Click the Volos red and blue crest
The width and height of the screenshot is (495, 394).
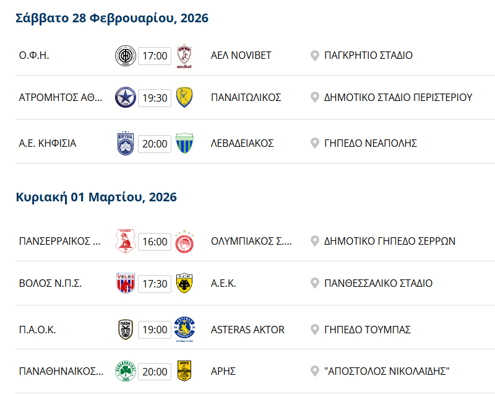pyautogui.click(x=126, y=284)
